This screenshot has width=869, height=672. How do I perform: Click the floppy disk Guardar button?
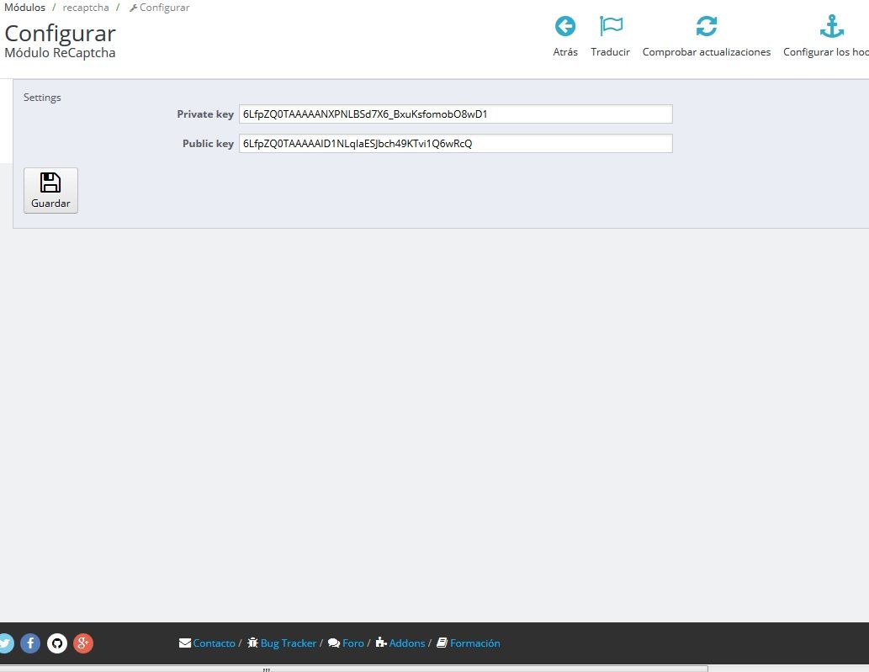[x=50, y=190]
